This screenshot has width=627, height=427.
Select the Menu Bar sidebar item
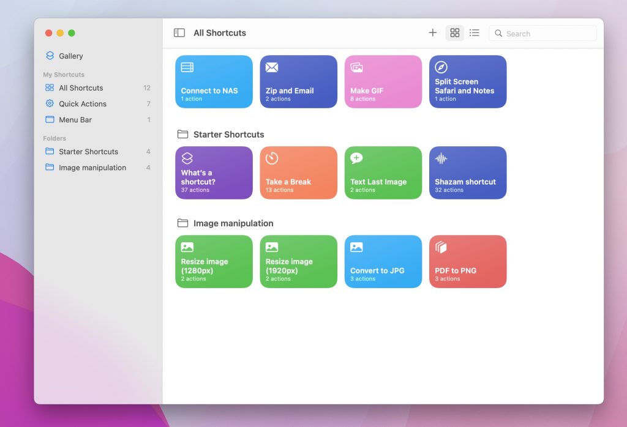point(75,120)
